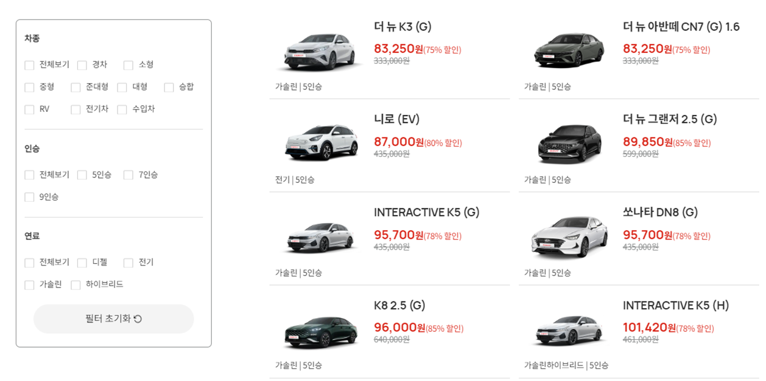Select the 전기차 checkbox
Screen dimensions: 766x381
tap(76, 109)
